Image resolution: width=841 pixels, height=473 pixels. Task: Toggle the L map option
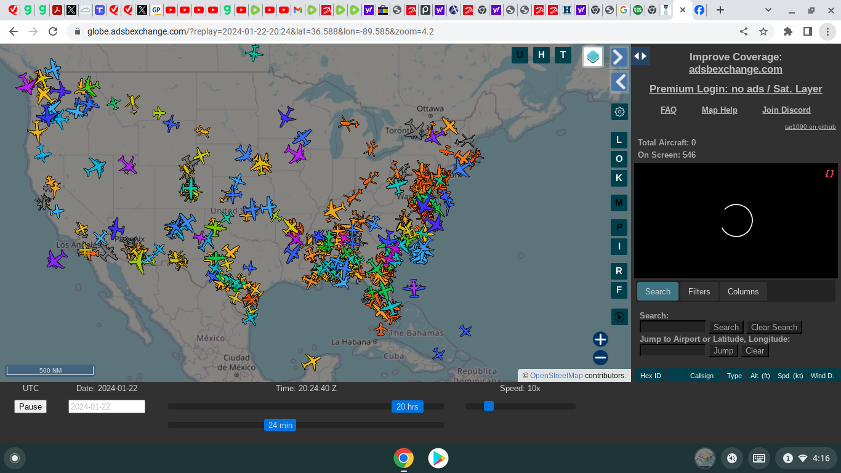tap(619, 140)
